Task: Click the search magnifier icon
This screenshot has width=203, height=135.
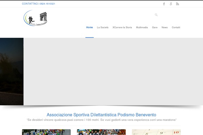Action: click(x=156, y=15)
